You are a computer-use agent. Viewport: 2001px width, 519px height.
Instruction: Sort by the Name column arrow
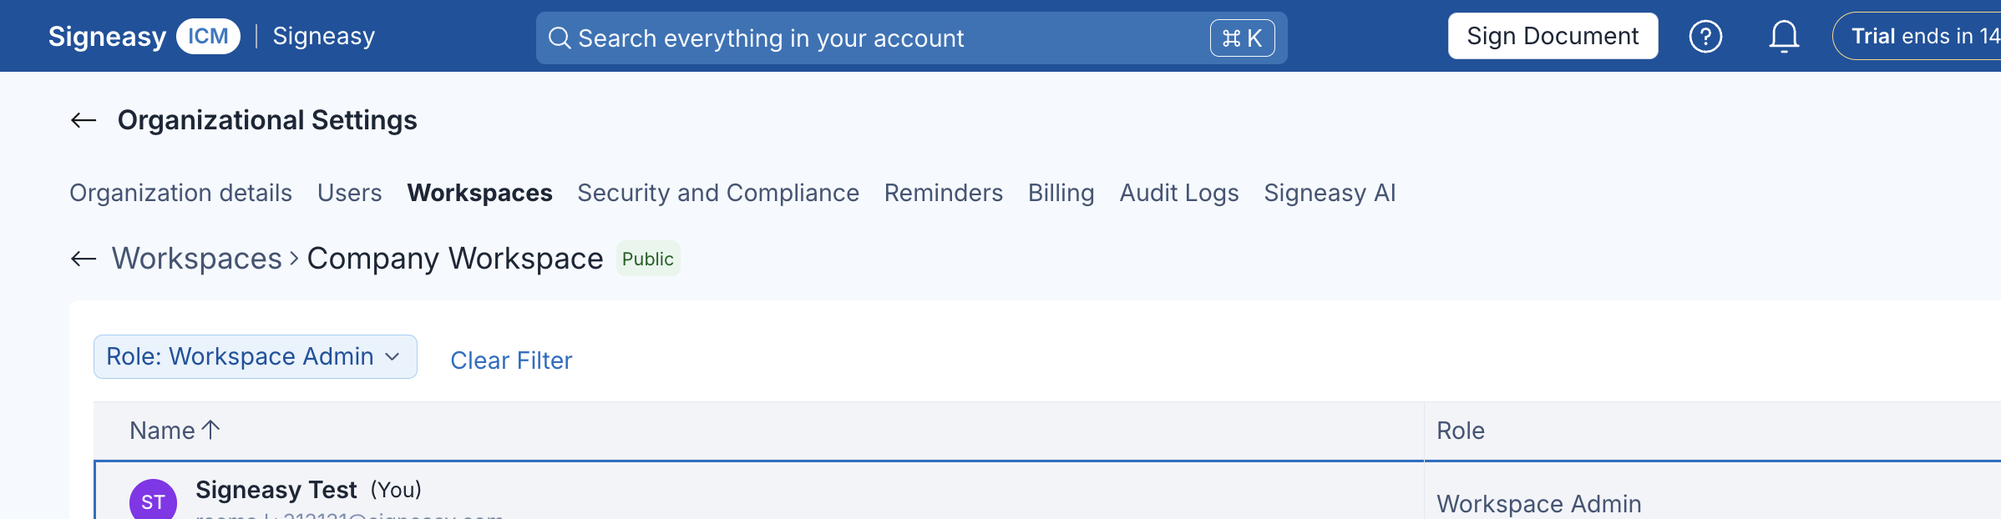(211, 430)
